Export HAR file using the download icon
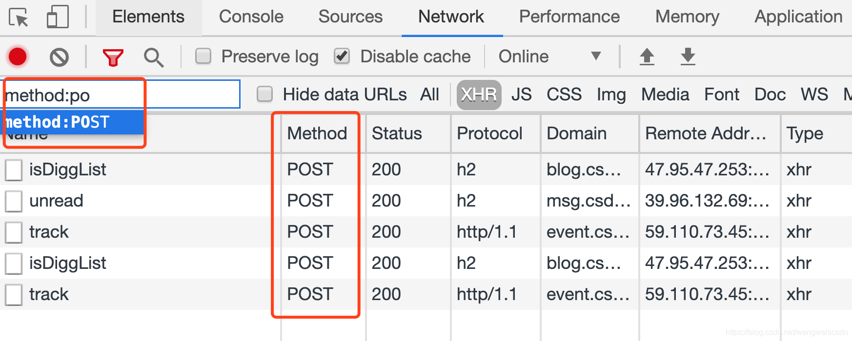This screenshot has width=852, height=341. click(x=688, y=56)
